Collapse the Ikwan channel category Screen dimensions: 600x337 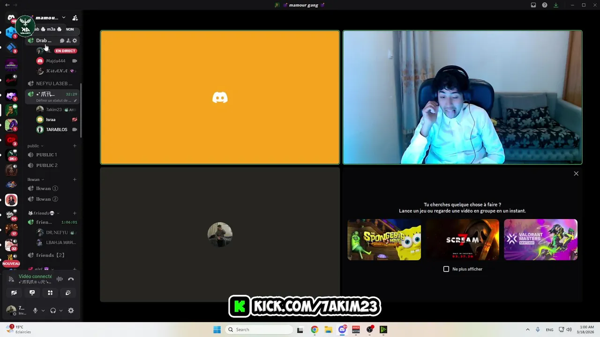click(x=36, y=179)
